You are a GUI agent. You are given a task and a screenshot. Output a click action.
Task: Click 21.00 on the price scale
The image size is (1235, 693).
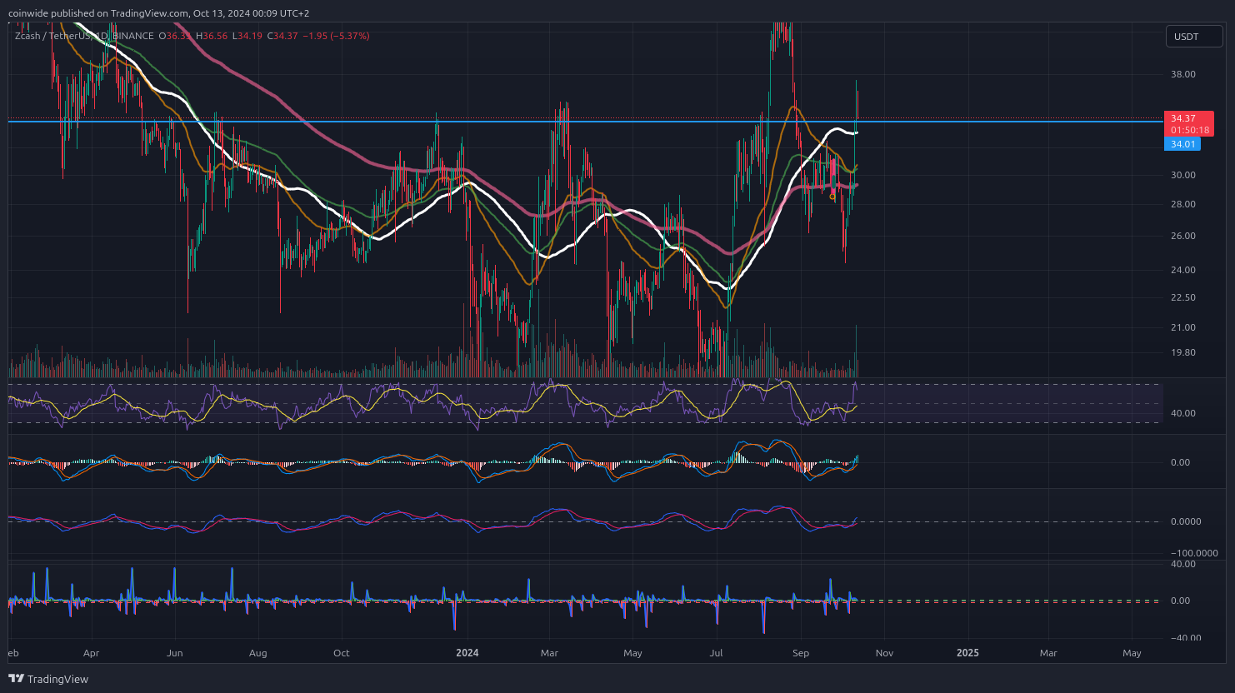(1183, 327)
